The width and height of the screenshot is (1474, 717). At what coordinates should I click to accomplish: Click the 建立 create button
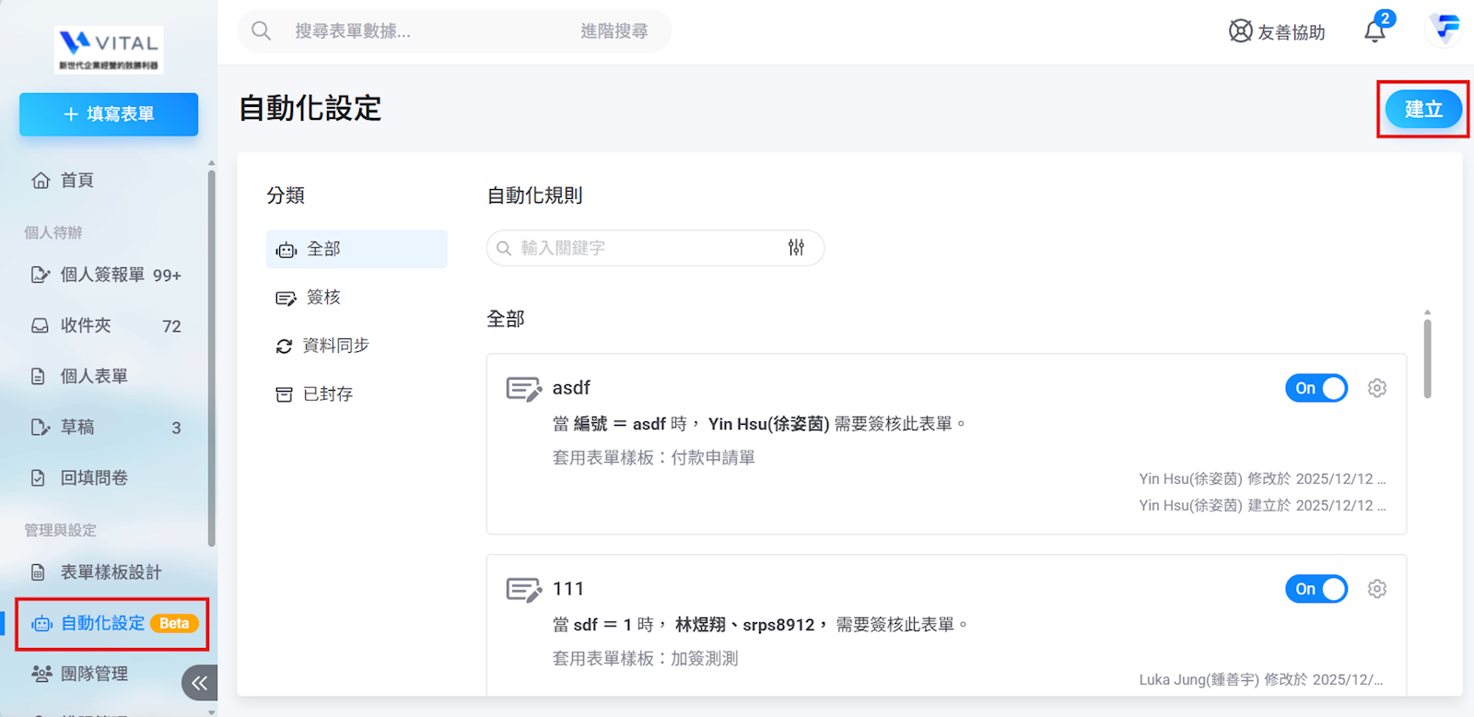1422,109
